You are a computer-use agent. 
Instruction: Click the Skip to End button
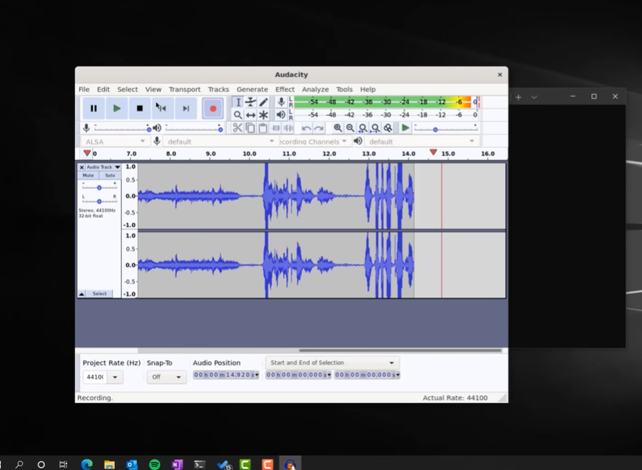(x=186, y=108)
